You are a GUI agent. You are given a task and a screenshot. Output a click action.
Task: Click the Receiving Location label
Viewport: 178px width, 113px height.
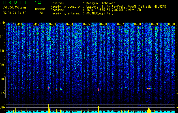coord(66,6)
